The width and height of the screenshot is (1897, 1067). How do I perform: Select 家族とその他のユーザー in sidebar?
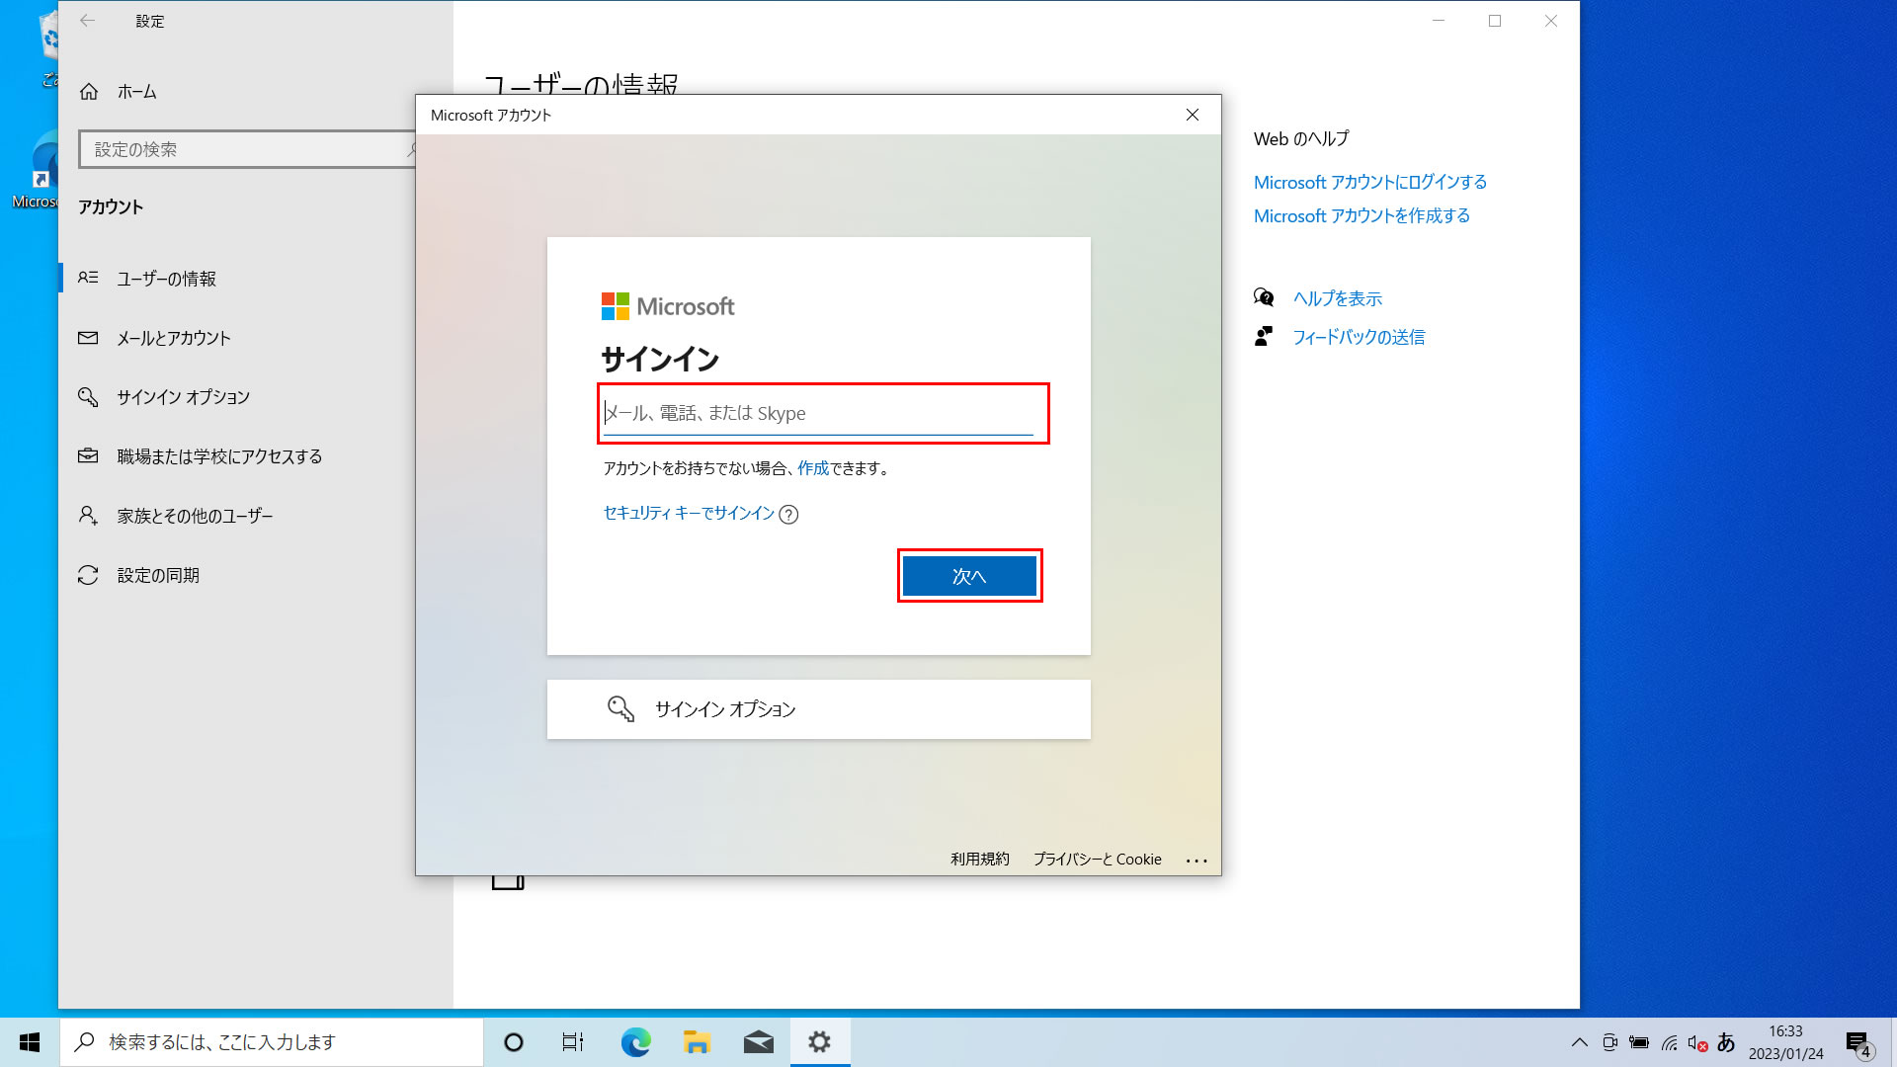[195, 516]
